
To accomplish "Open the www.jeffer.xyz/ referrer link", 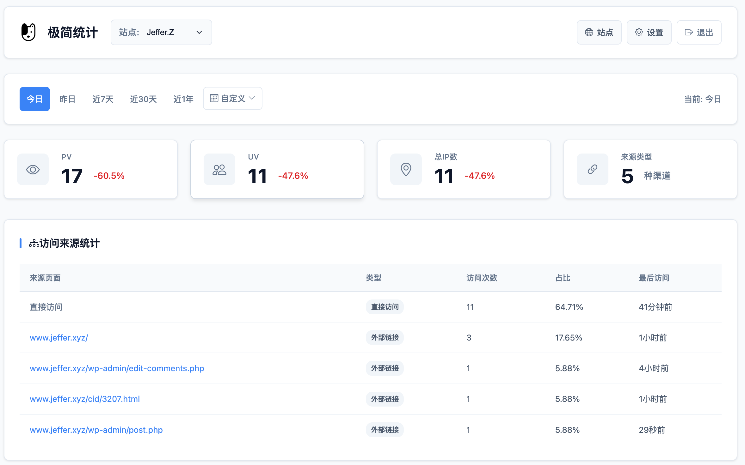I will (x=58, y=337).
